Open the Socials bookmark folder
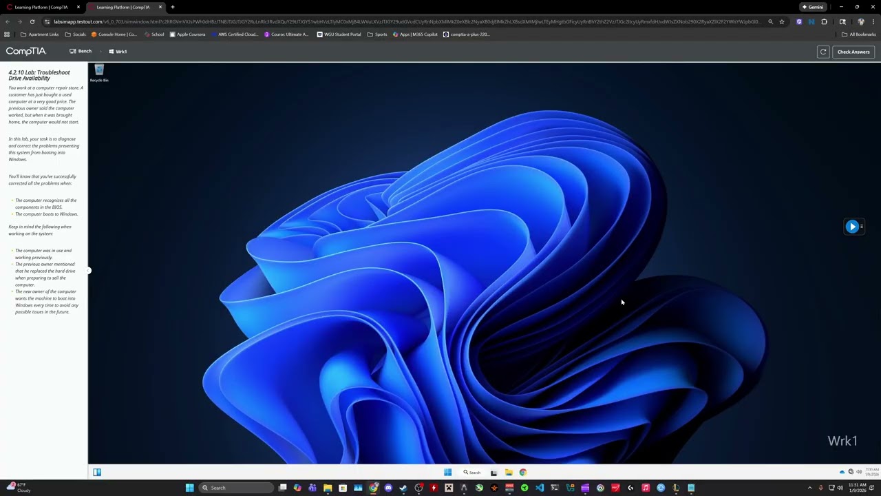The width and height of the screenshot is (881, 496). point(76,34)
